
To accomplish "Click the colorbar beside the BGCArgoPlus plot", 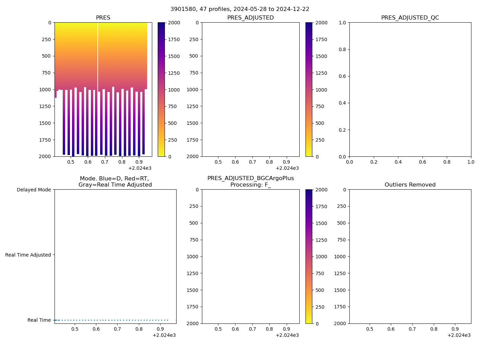I will [x=309, y=256].
